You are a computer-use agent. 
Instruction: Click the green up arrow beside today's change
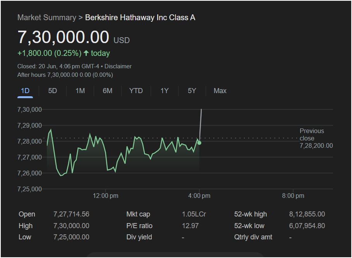click(86, 53)
